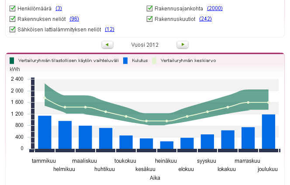
Task: Click the Vuosi 2012 label
Action: coord(145,45)
